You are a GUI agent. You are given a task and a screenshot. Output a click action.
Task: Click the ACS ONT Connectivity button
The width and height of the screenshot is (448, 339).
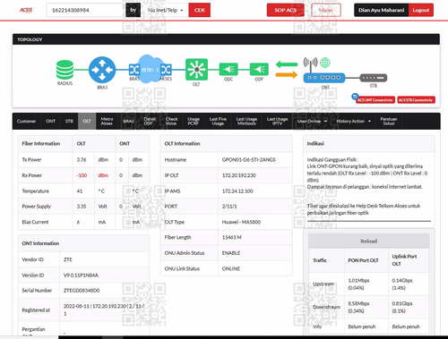(375, 100)
